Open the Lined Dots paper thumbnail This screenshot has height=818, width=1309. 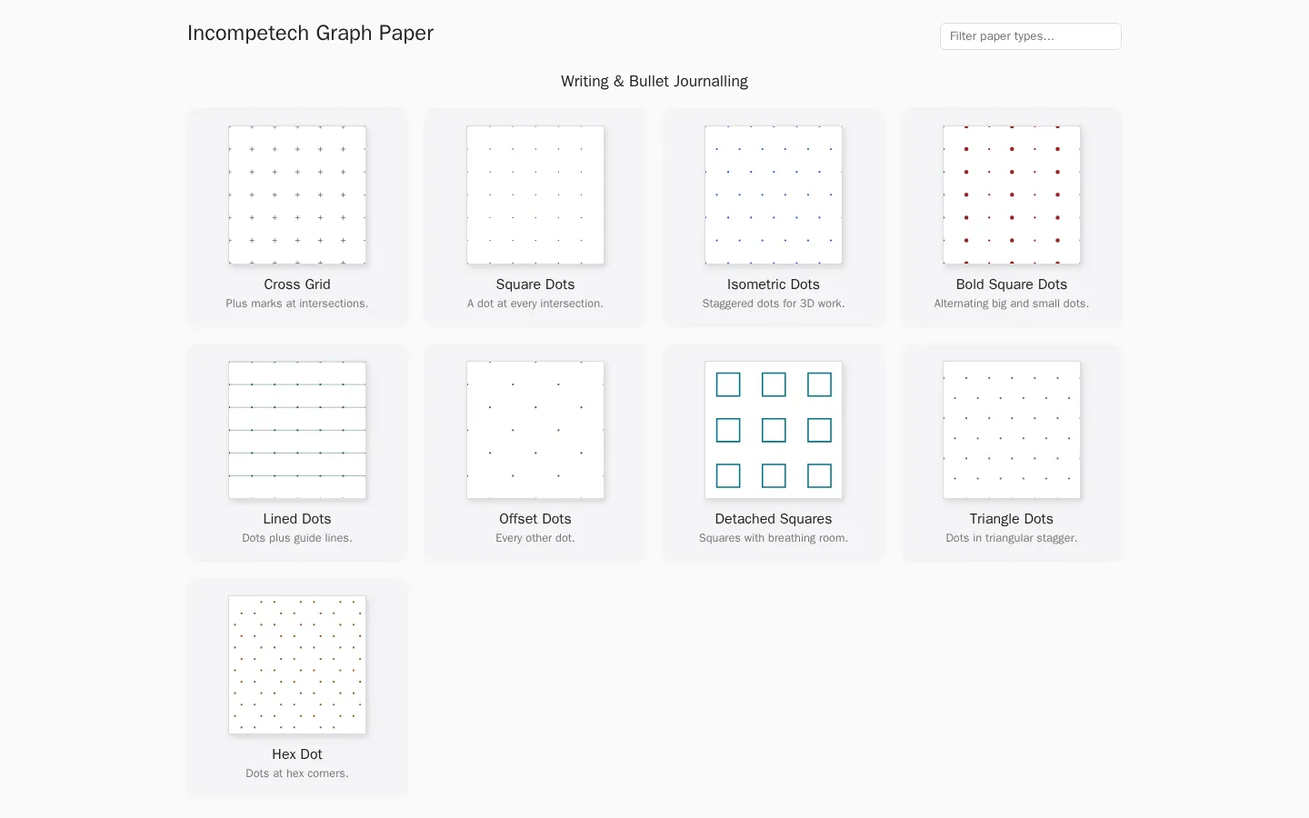(x=297, y=430)
